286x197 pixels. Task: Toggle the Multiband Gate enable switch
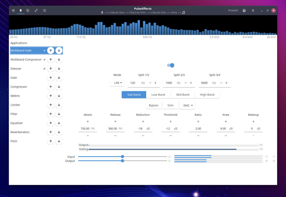click(171, 65)
